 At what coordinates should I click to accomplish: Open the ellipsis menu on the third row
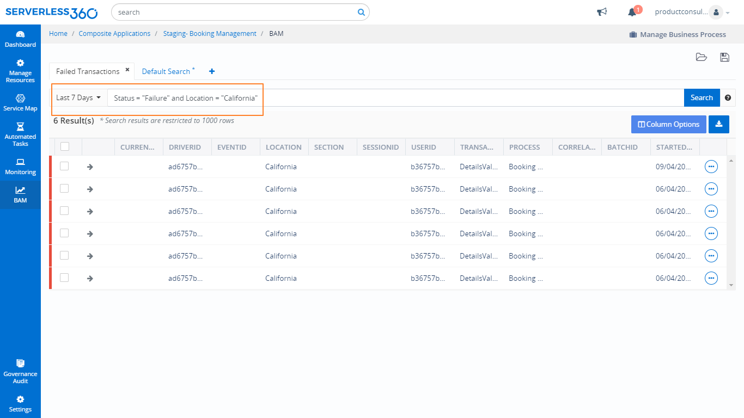tap(711, 211)
